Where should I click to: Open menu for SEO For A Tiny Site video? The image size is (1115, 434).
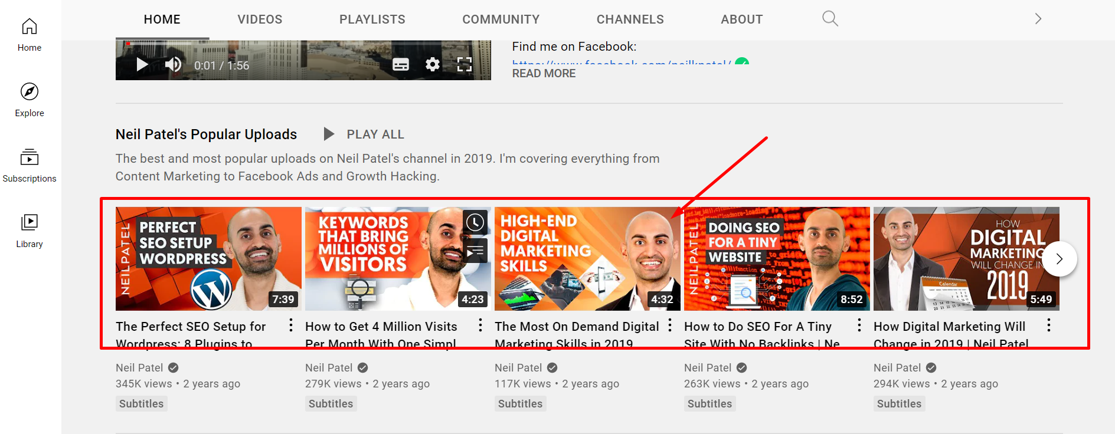(859, 325)
